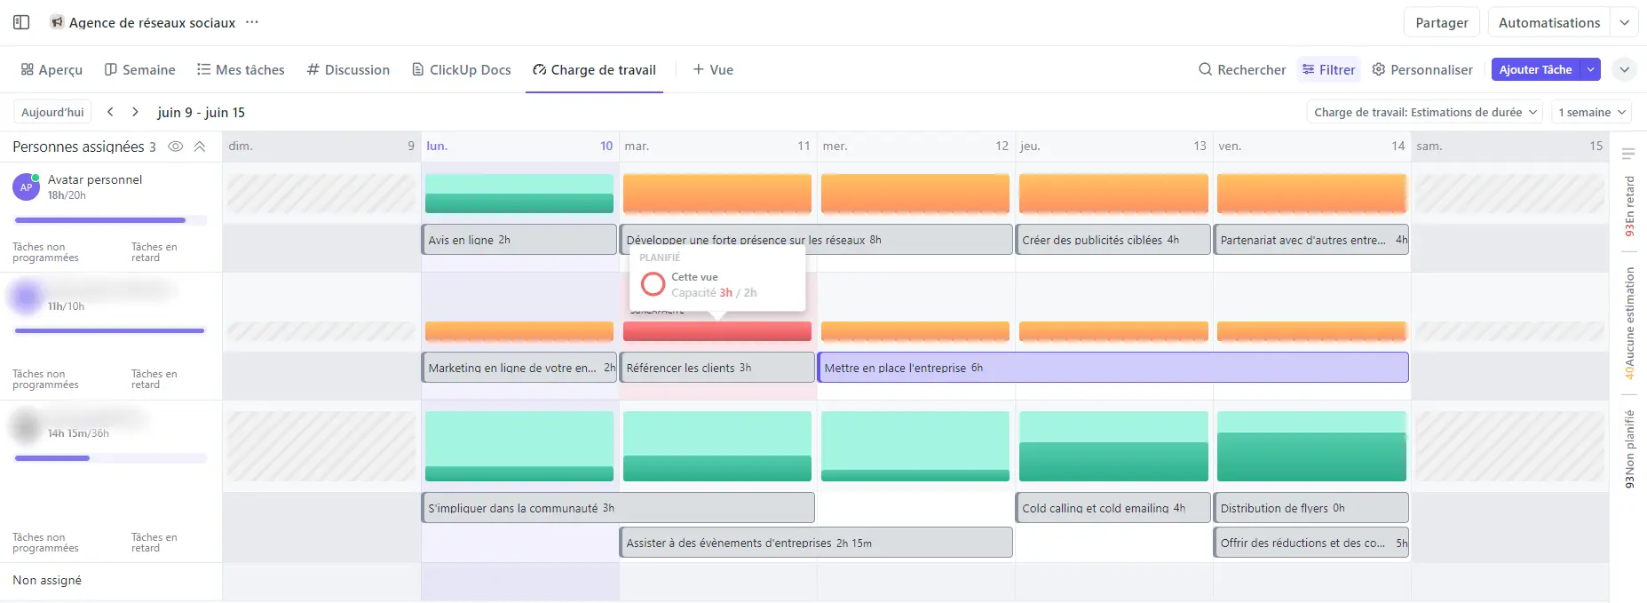The width and height of the screenshot is (1647, 603).
Task: Open the Non planifié side panel
Action: [1629, 449]
